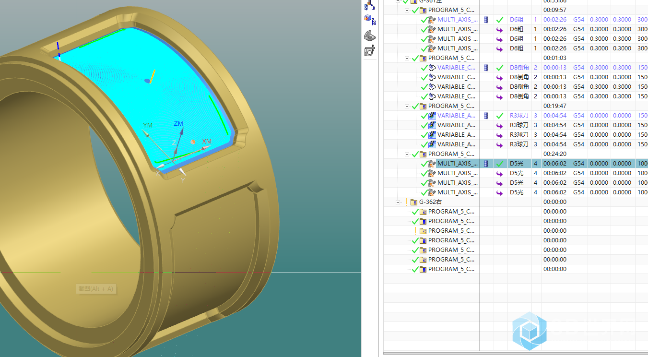Click folder icon of program group 00:09:57
The height and width of the screenshot is (357, 648).
click(423, 10)
